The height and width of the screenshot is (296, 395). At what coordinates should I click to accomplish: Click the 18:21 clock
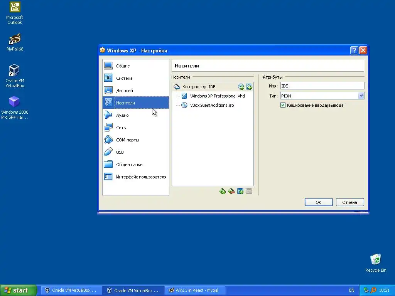384,290
